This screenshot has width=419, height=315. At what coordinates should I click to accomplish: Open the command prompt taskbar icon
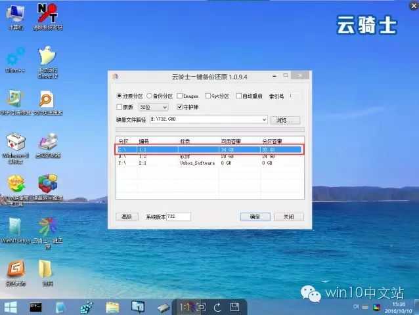click(x=35, y=307)
